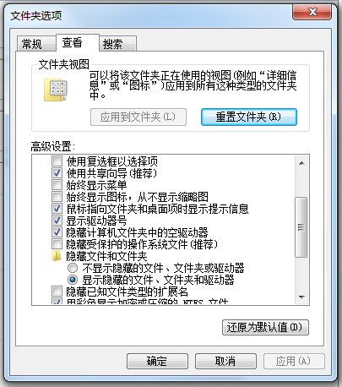The width and height of the screenshot is (342, 387).
Task: Confirm with the 确定 button
Action: [x=157, y=362]
